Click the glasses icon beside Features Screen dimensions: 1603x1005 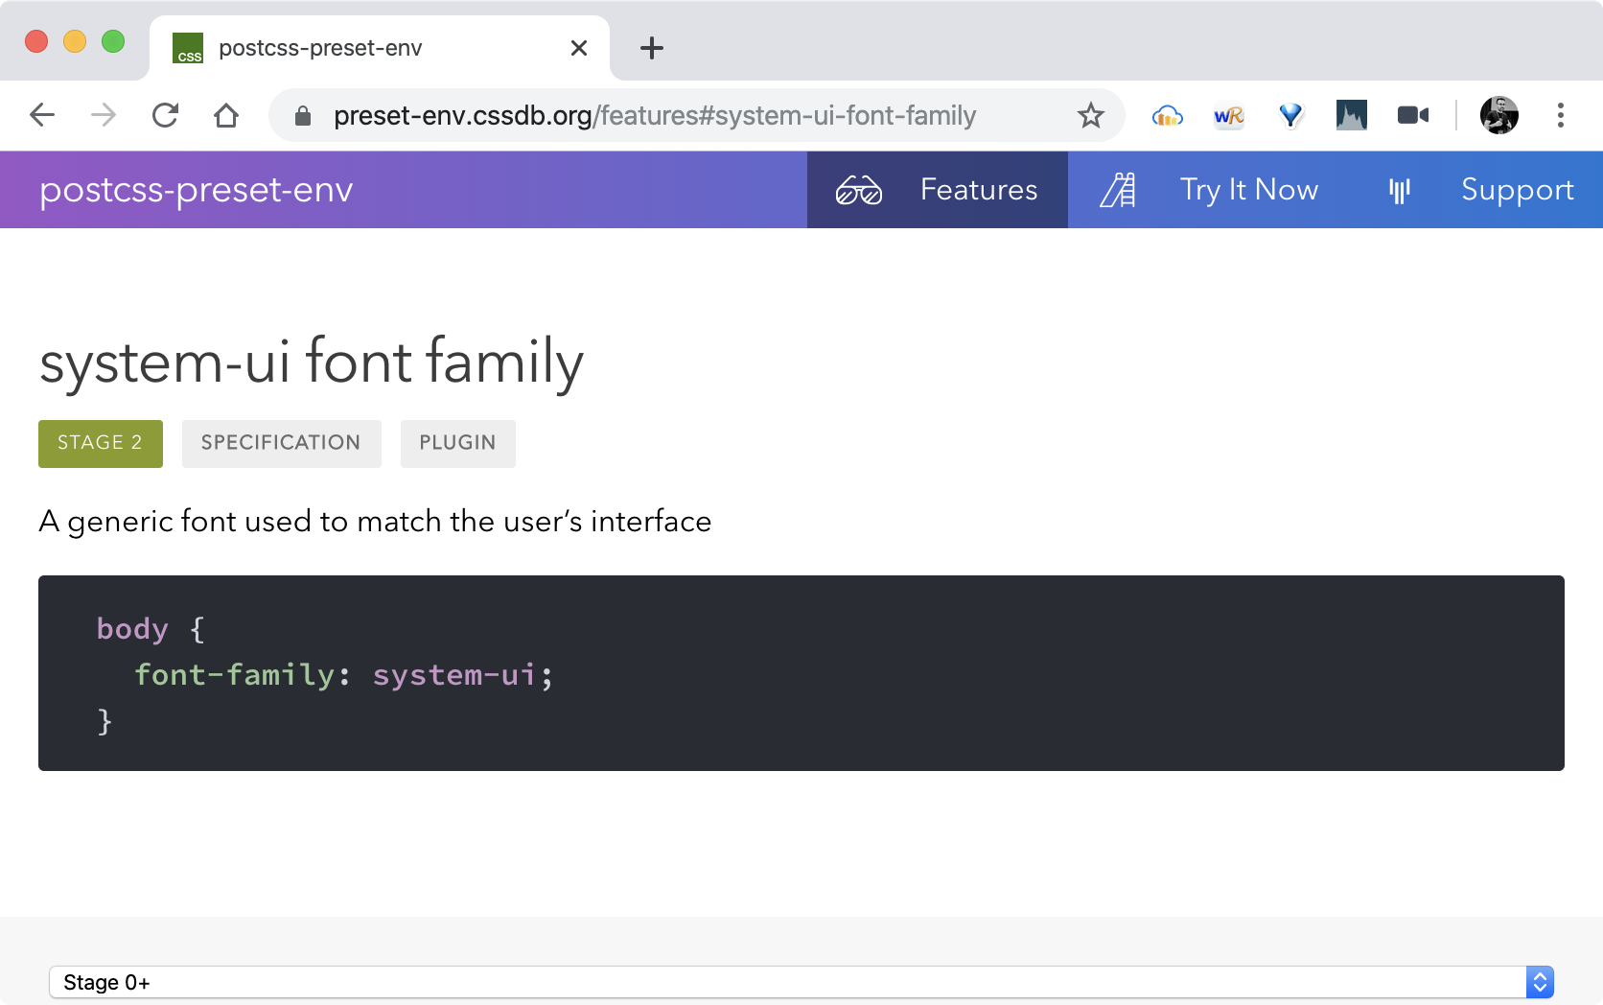click(858, 191)
